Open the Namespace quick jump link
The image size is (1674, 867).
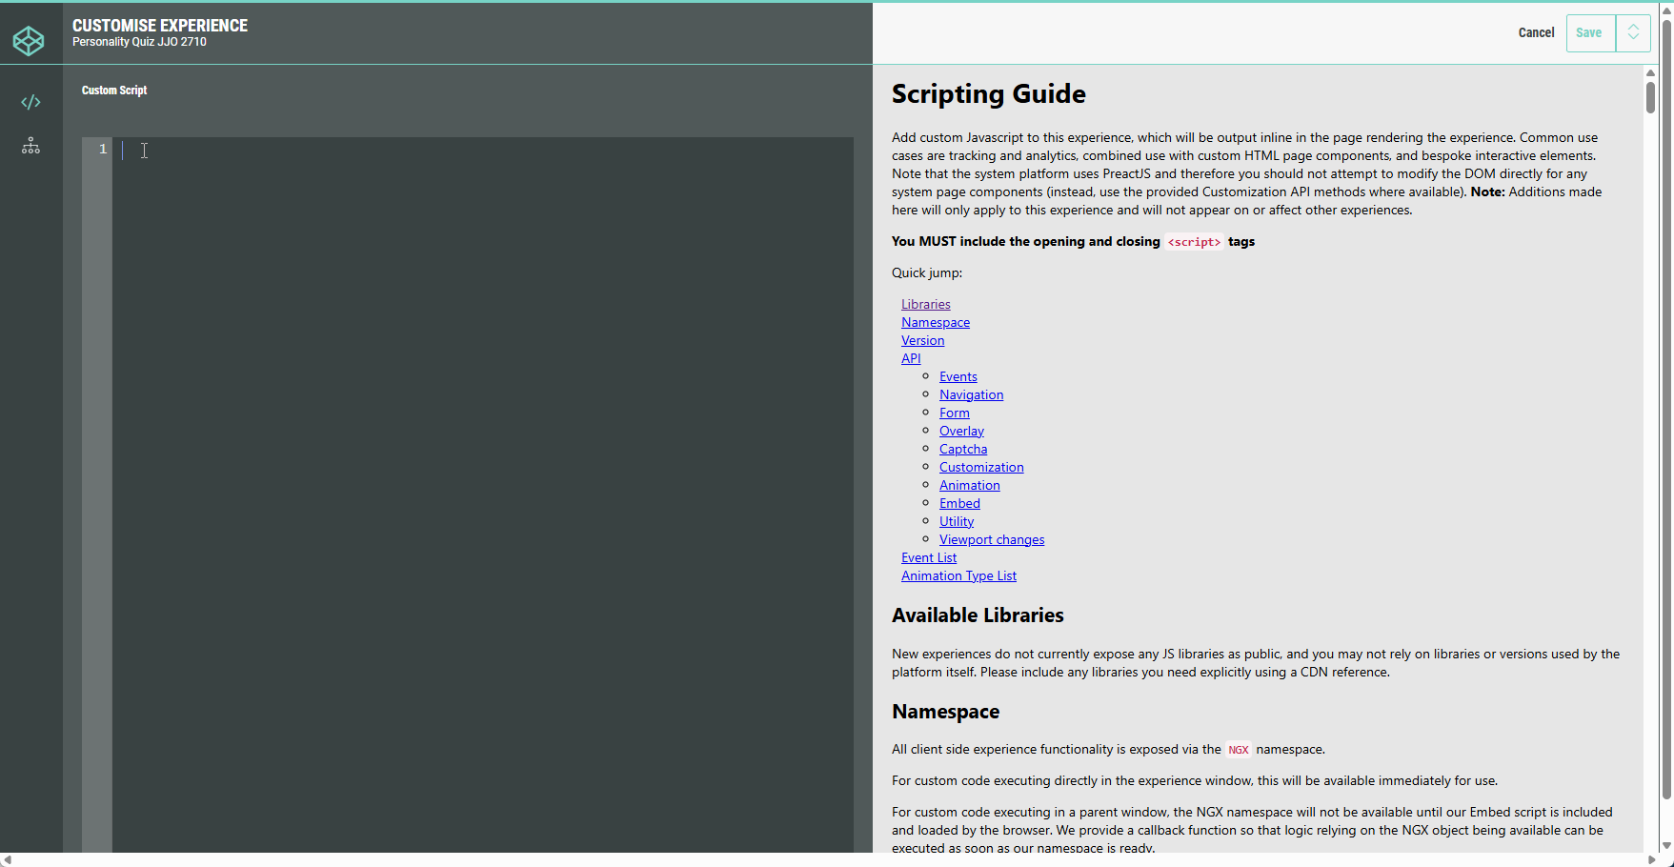935,323
